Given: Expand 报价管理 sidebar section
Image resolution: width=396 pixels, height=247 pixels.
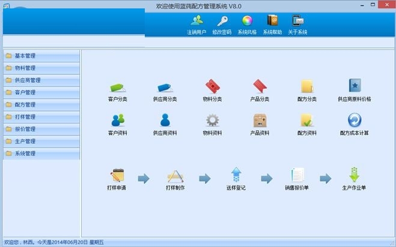Looking at the screenshot, I should click(41, 129).
